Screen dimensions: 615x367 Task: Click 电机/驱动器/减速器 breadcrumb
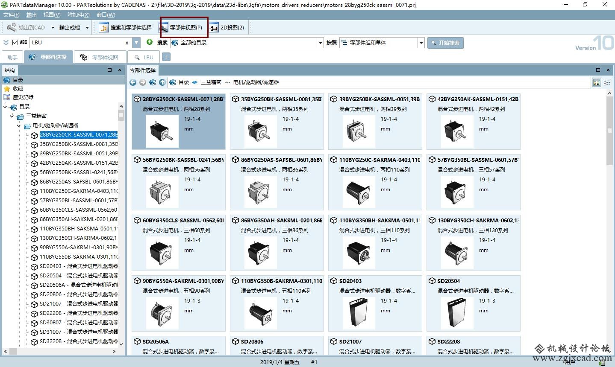point(256,82)
